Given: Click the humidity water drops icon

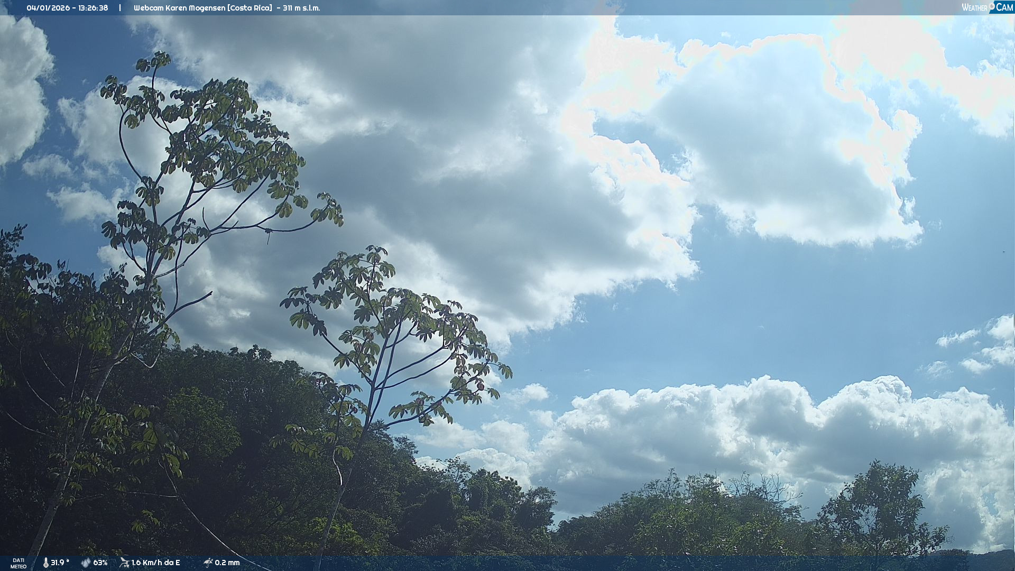Looking at the screenshot, I should tap(86, 563).
